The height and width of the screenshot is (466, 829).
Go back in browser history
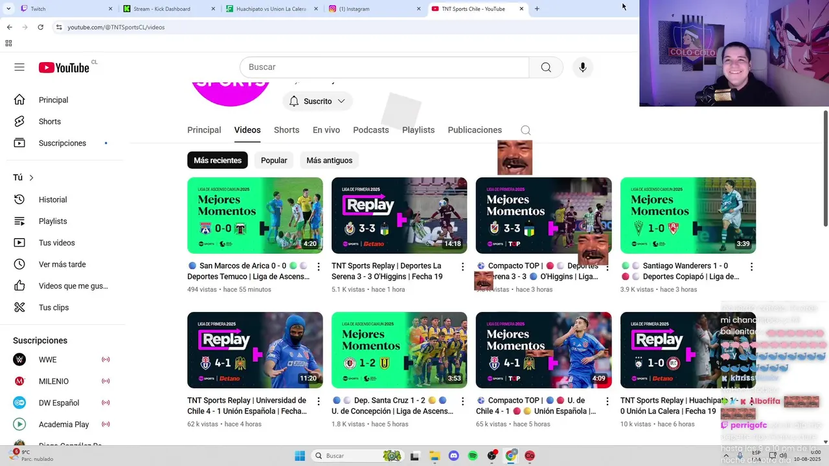click(x=9, y=27)
